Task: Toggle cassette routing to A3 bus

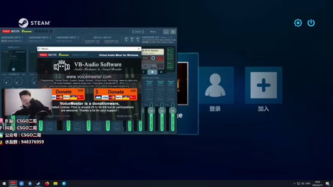Action: (x=170, y=58)
